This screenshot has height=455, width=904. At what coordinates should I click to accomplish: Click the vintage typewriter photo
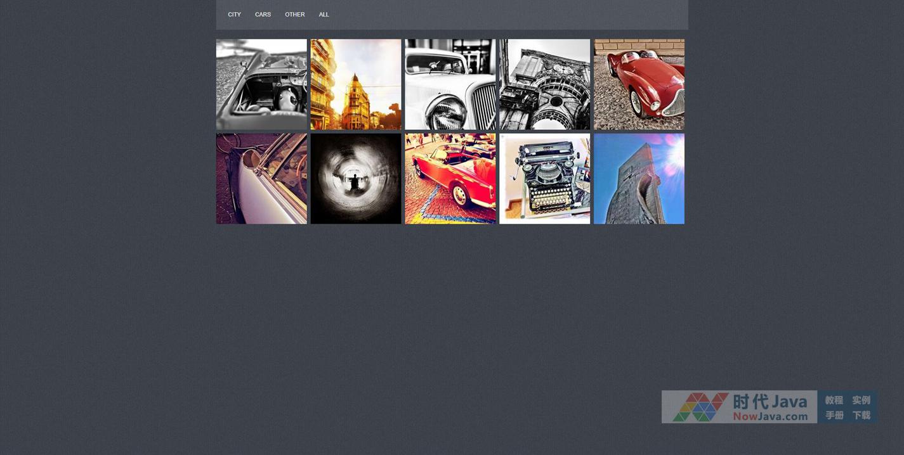tap(544, 179)
